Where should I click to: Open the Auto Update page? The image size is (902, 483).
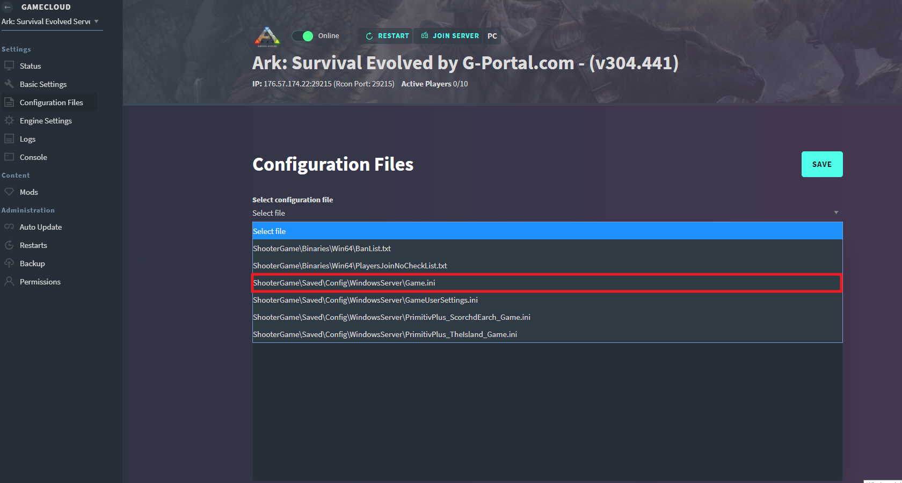(40, 226)
